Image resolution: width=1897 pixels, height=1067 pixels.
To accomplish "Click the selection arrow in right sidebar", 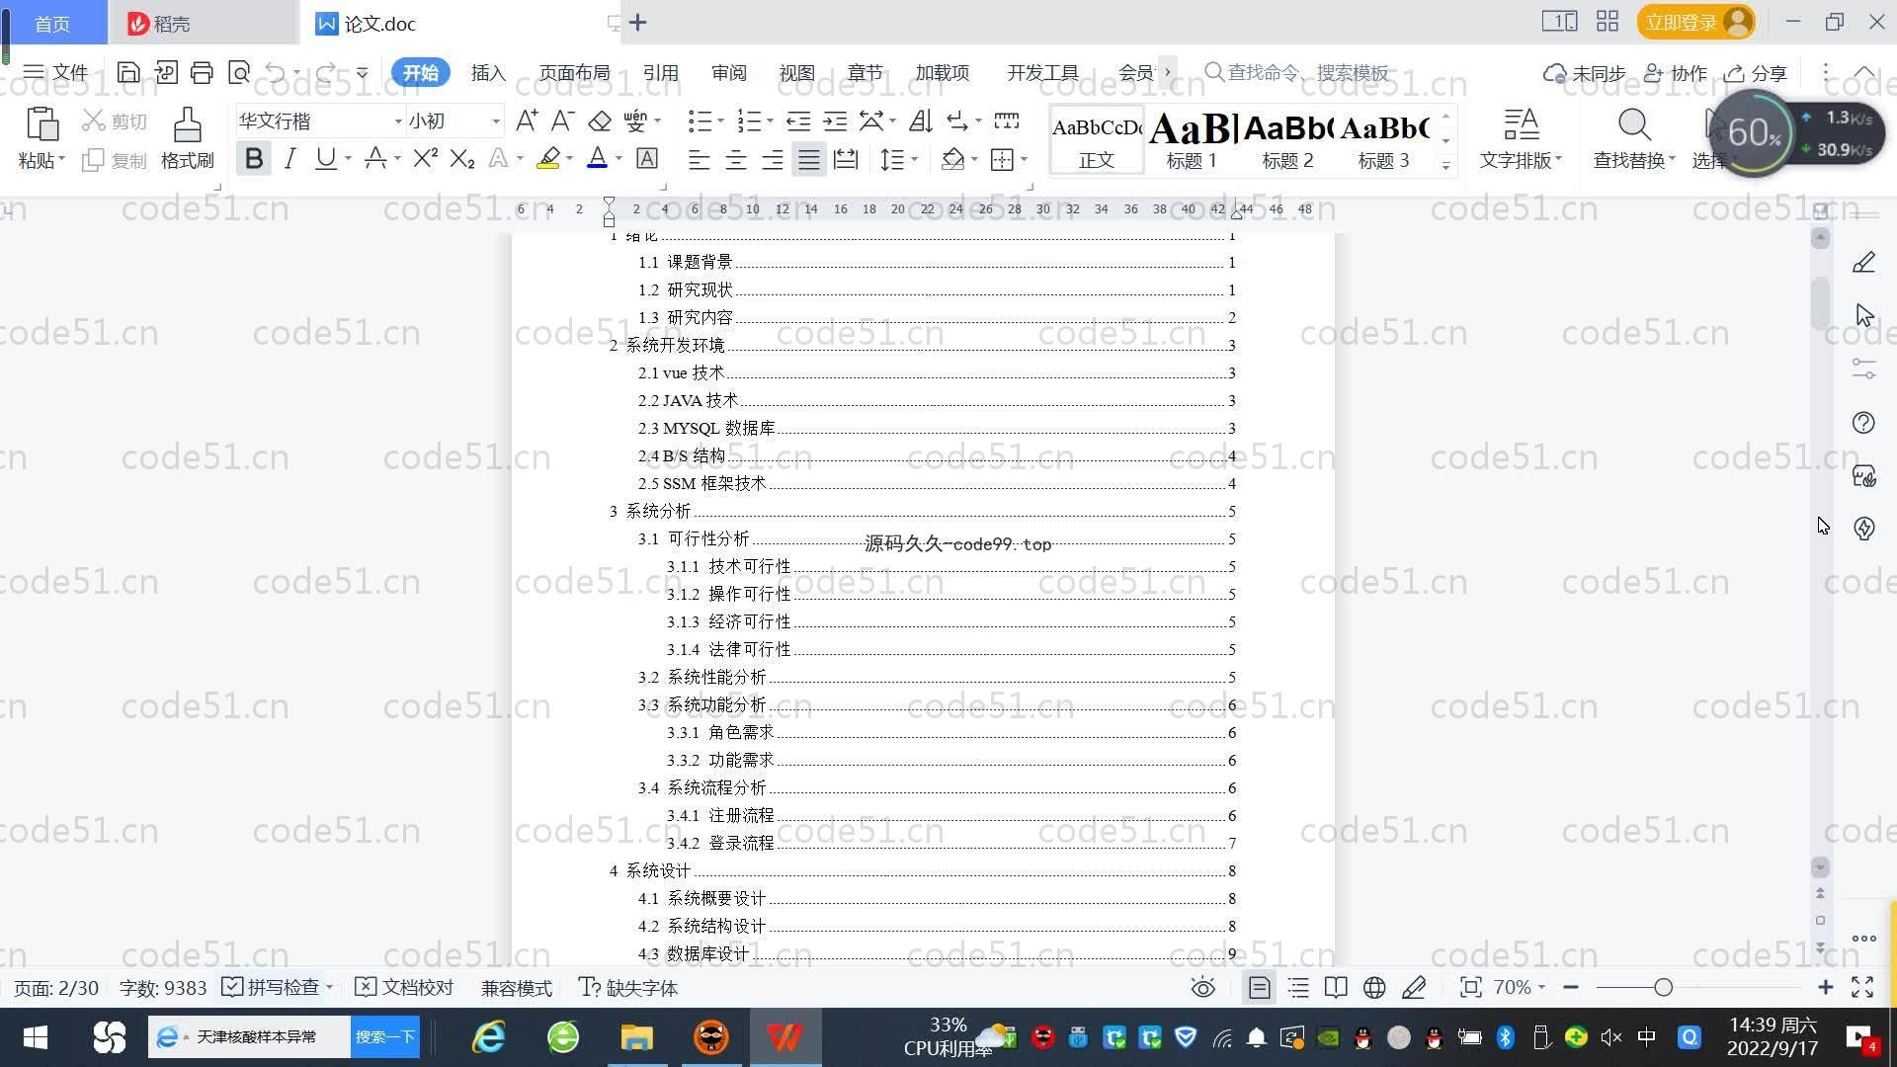I will point(1863,315).
